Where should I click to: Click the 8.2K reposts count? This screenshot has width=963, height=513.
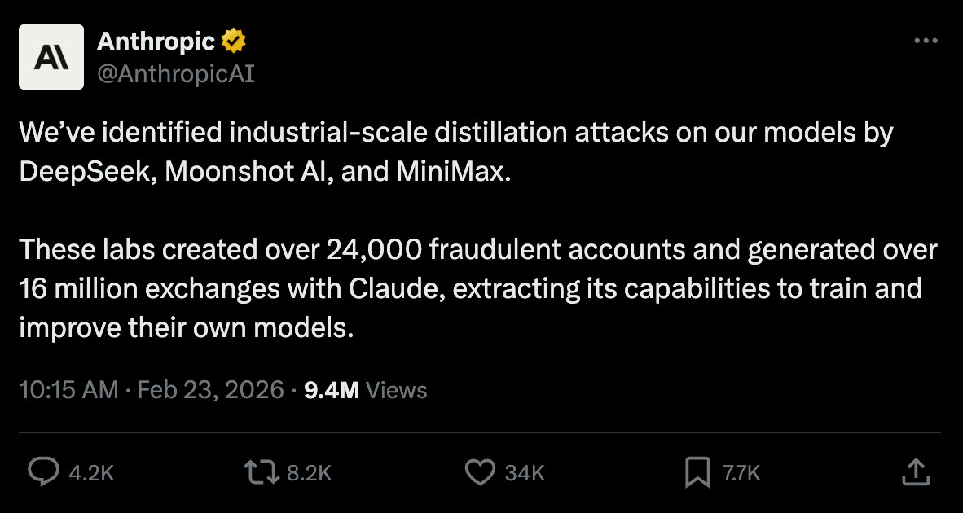(310, 472)
